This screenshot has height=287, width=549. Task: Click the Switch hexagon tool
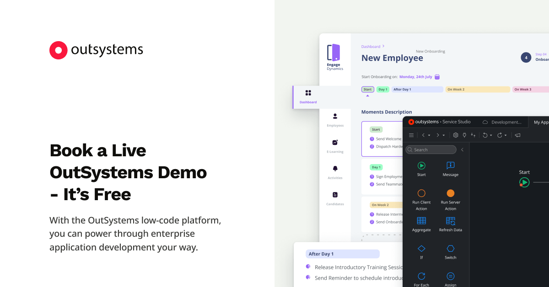click(x=450, y=251)
